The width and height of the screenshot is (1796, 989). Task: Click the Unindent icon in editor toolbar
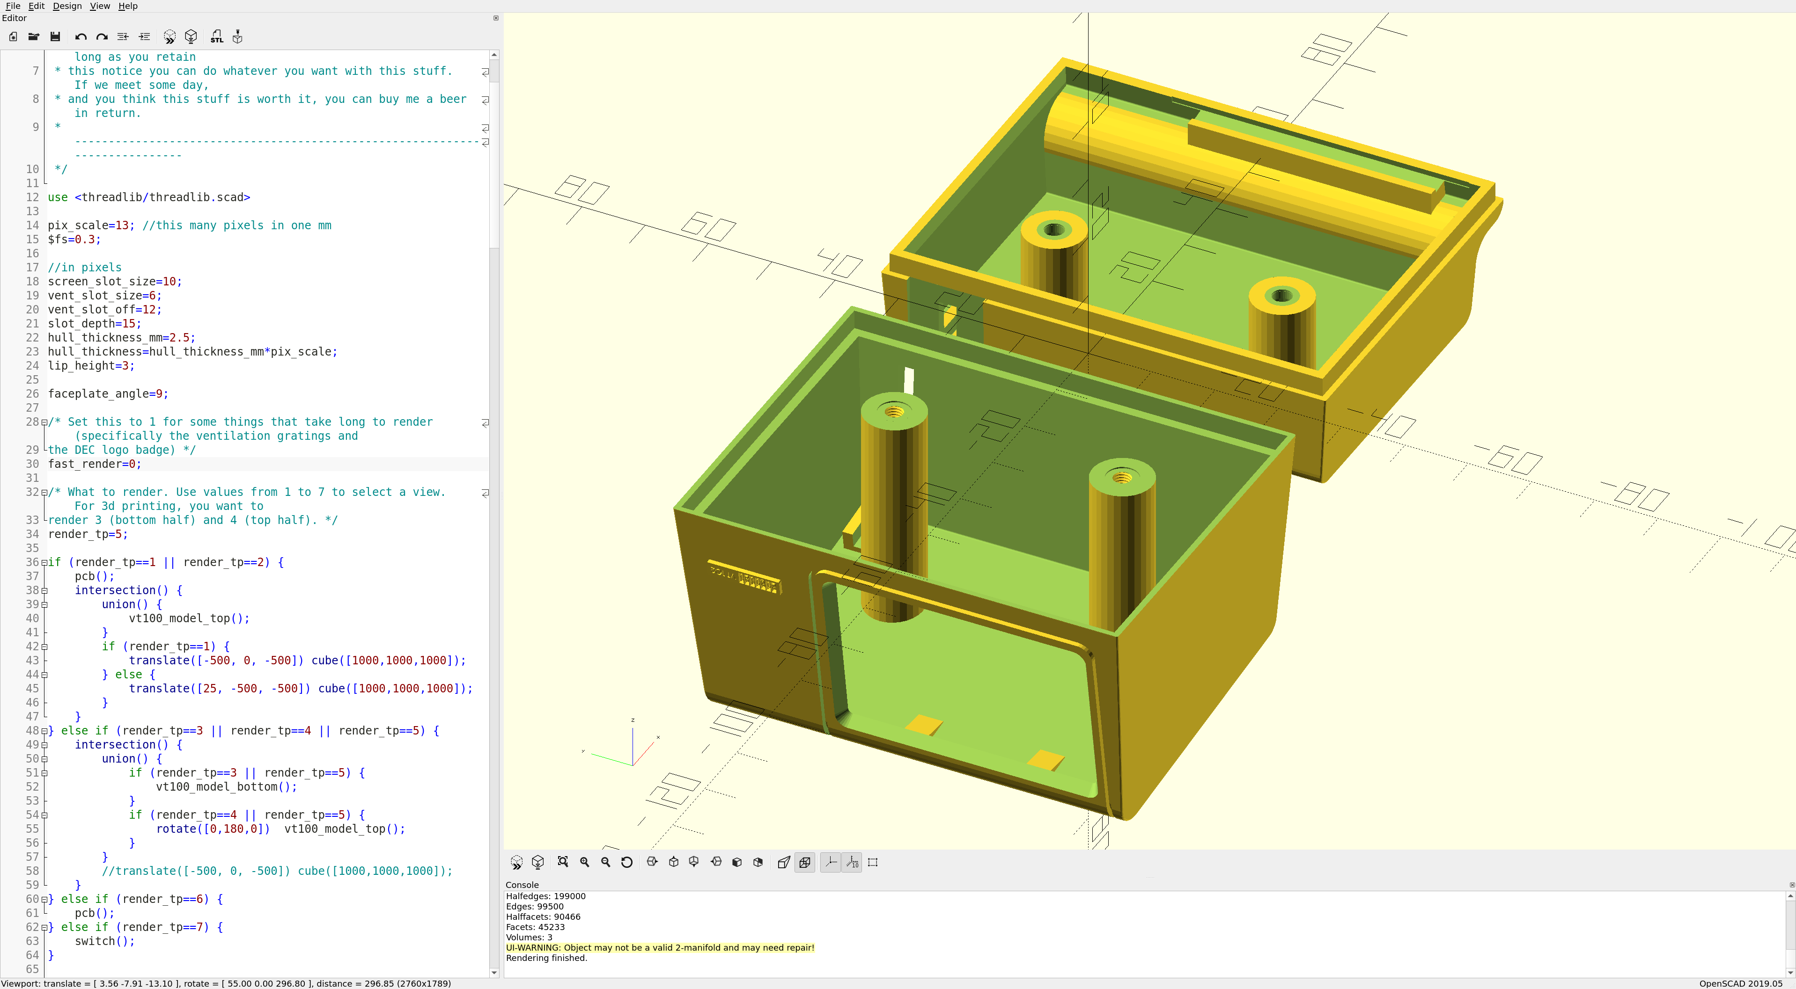click(123, 37)
